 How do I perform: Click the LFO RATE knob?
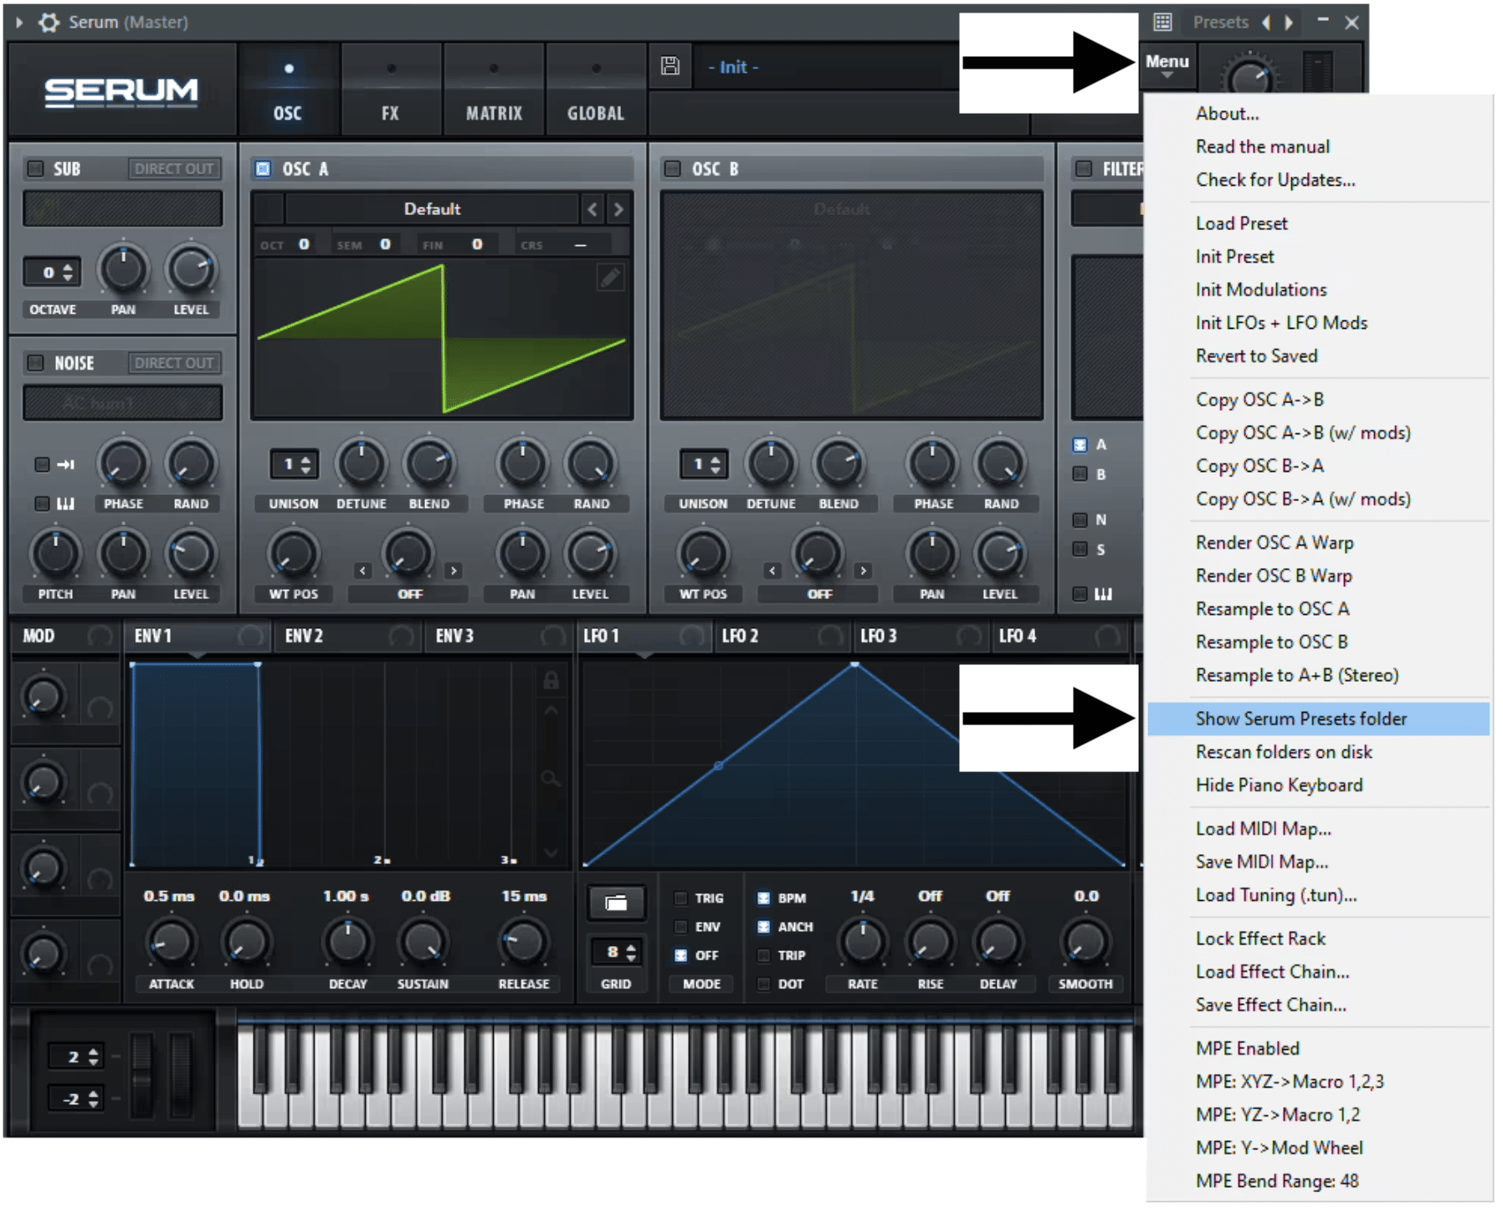(x=862, y=942)
